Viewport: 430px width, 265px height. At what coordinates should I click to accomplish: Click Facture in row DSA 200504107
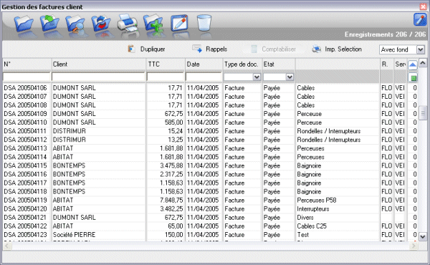(234, 97)
